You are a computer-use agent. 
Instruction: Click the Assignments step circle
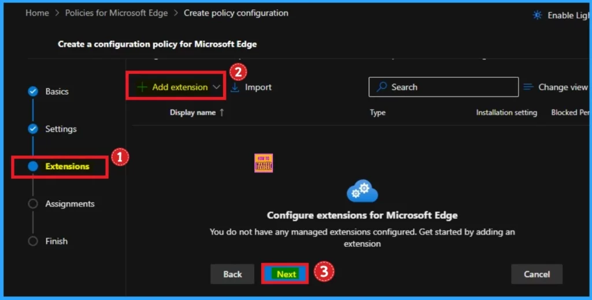33,204
